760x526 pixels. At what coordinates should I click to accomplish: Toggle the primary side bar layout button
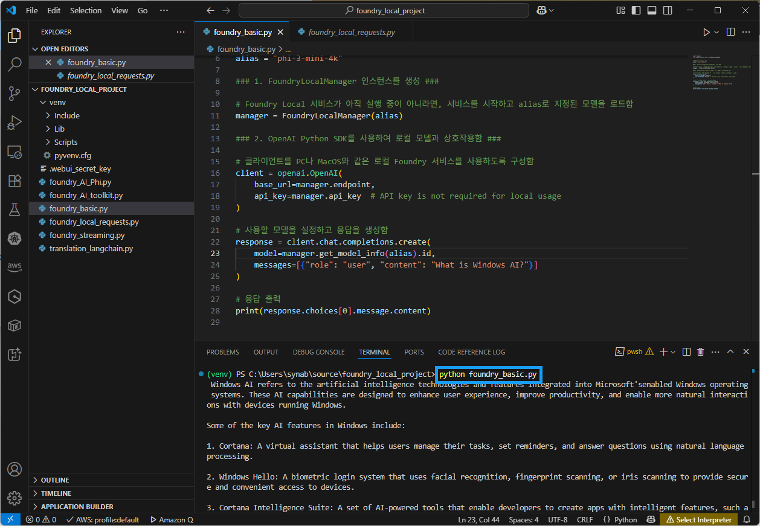pos(636,10)
